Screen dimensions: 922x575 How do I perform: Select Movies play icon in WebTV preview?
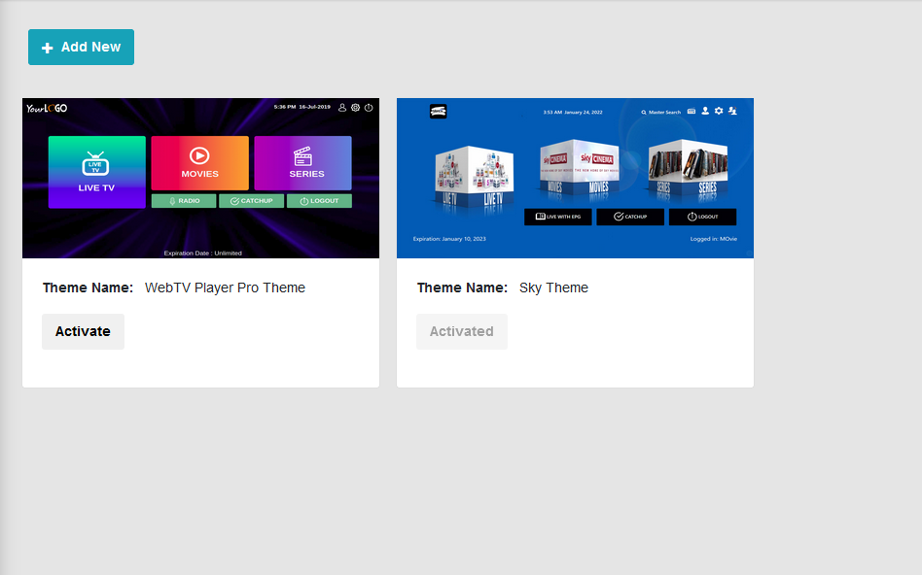click(199, 155)
